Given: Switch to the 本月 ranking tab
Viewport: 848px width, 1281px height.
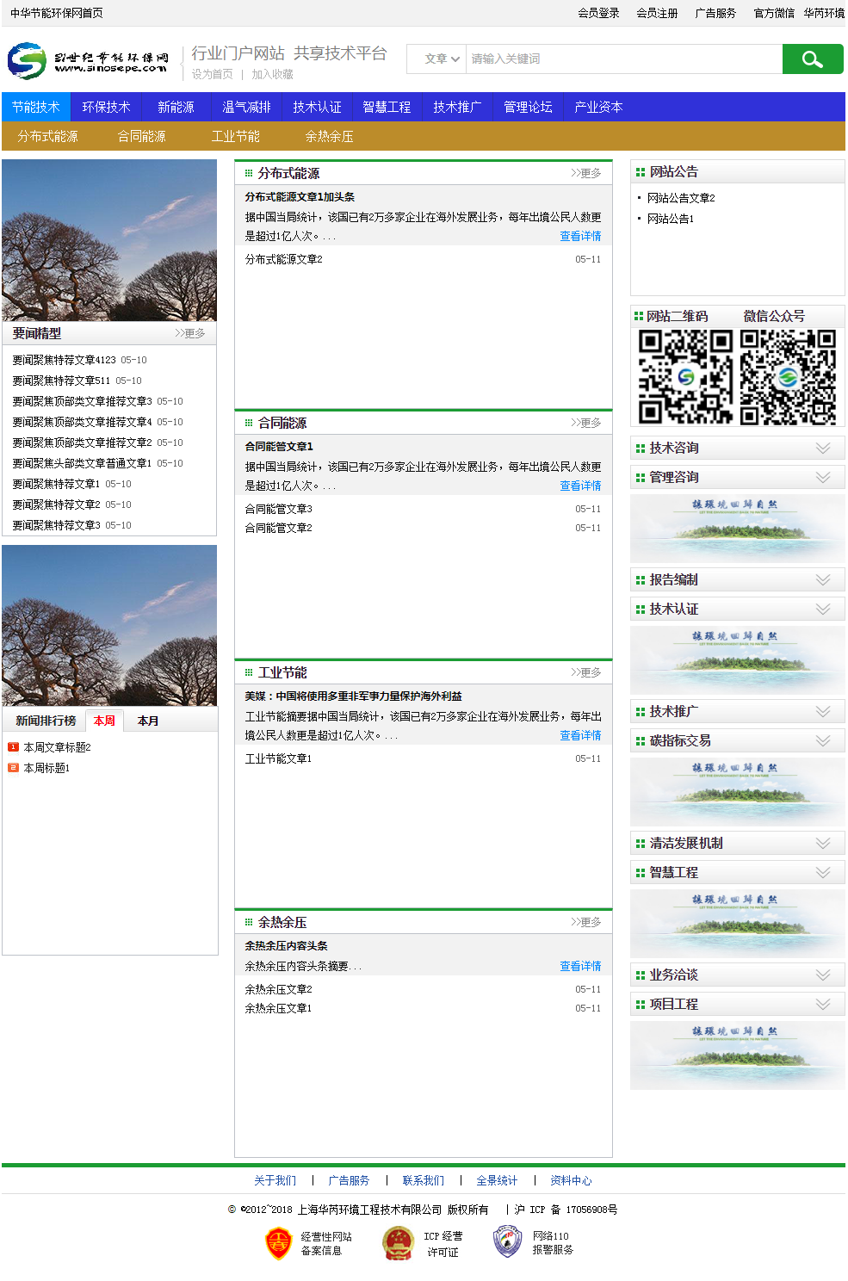Looking at the screenshot, I should (x=148, y=721).
